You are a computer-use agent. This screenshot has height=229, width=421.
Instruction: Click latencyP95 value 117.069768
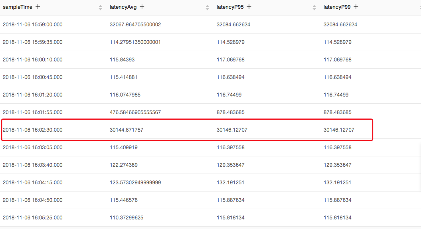pyautogui.click(x=230, y=59)
